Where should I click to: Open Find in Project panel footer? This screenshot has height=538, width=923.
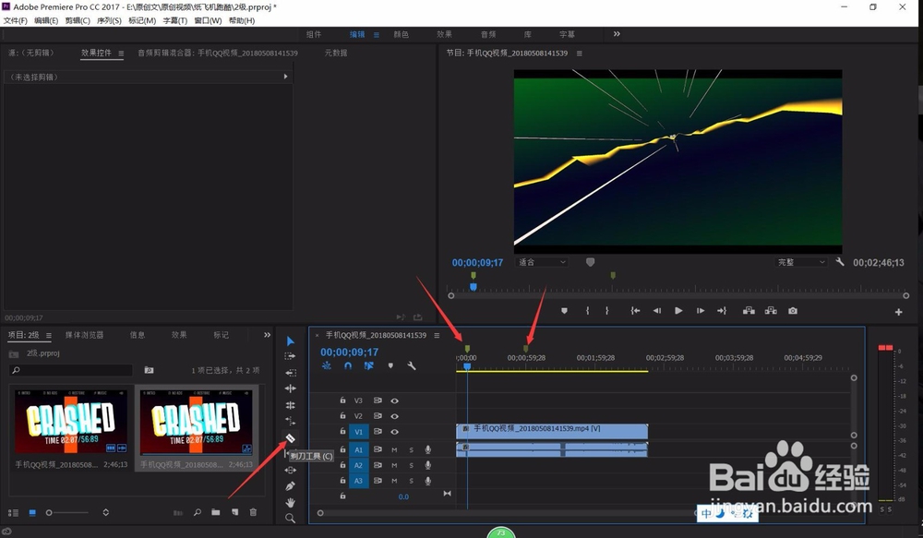pos(198,512)
